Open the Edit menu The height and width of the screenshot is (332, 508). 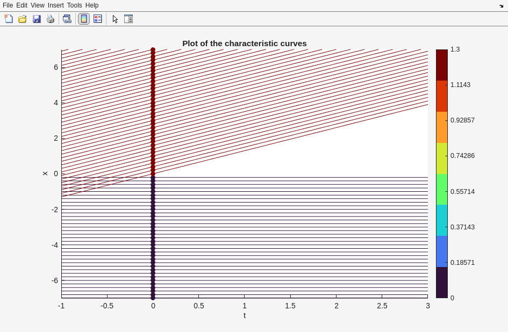tap(22, 5)
